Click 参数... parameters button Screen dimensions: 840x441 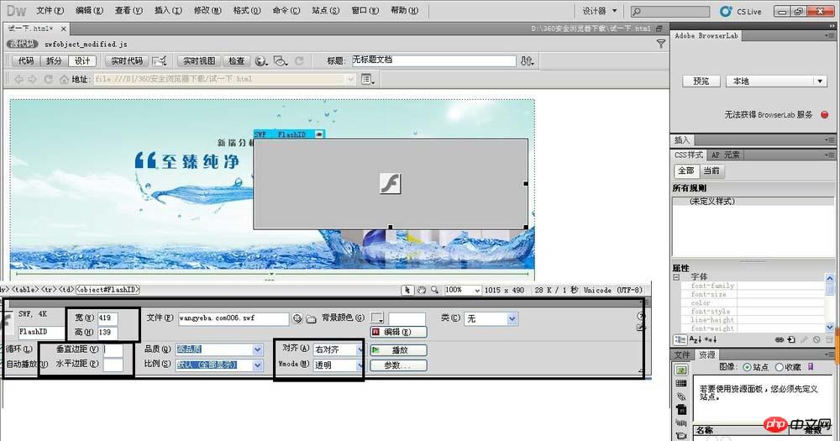coord(398,365)
